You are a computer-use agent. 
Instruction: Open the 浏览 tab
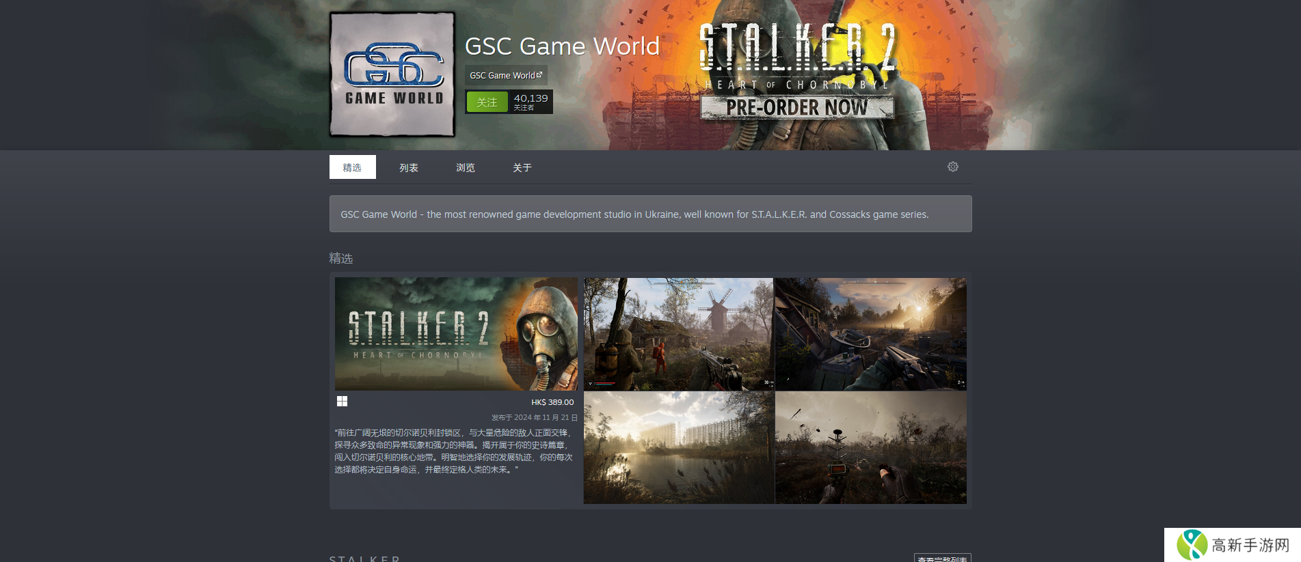tap(466, 167)
